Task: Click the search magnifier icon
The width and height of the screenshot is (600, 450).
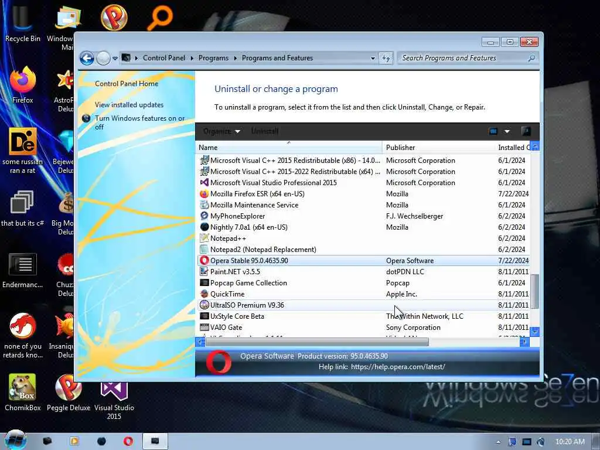Action: [531, 58]
